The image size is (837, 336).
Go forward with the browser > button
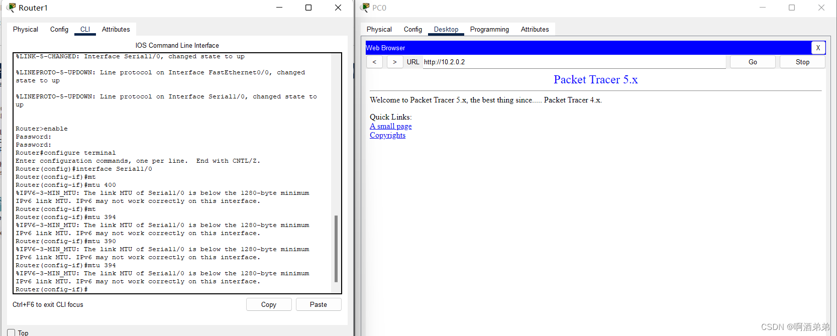tap(395, 62)
